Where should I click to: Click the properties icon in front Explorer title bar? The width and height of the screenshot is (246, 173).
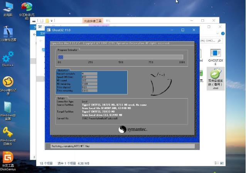(x=40, y=27)
